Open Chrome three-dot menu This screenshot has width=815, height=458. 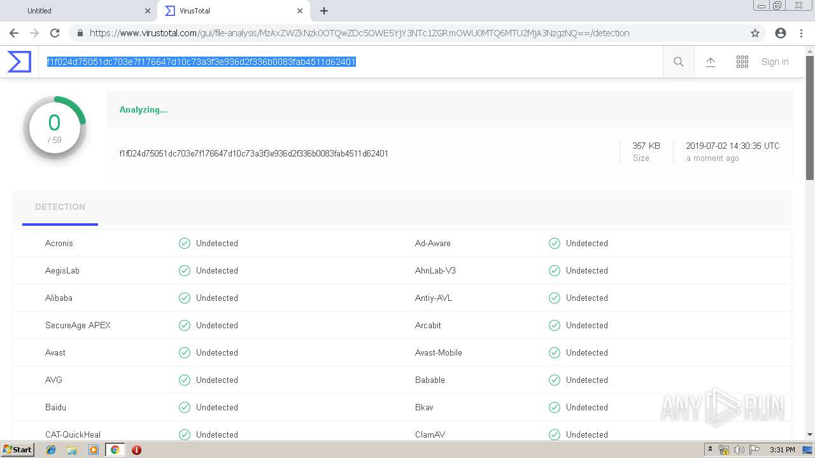801,33
